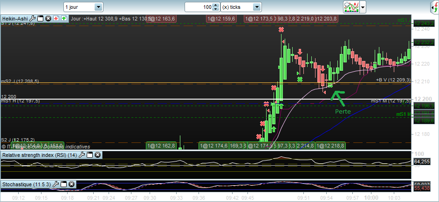439x202 pixels.
Task: Click the mS1 M (12 197,5) label on right
Action: 391,101
